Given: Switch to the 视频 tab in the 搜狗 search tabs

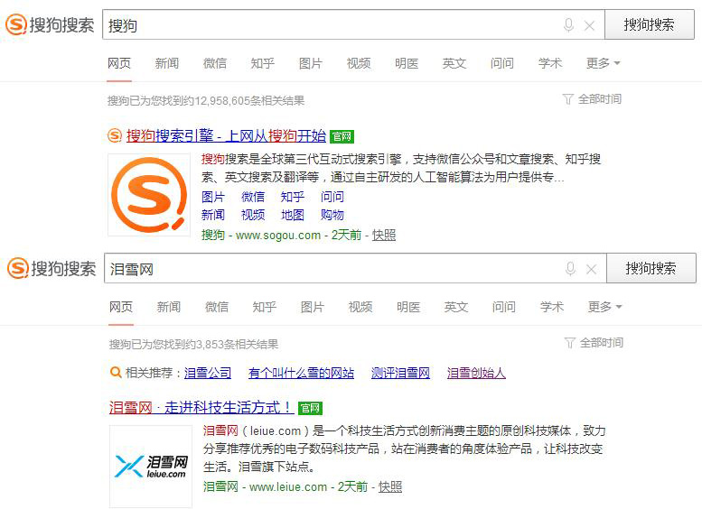Looking at the screenshot, I should [x=359, y=63].
